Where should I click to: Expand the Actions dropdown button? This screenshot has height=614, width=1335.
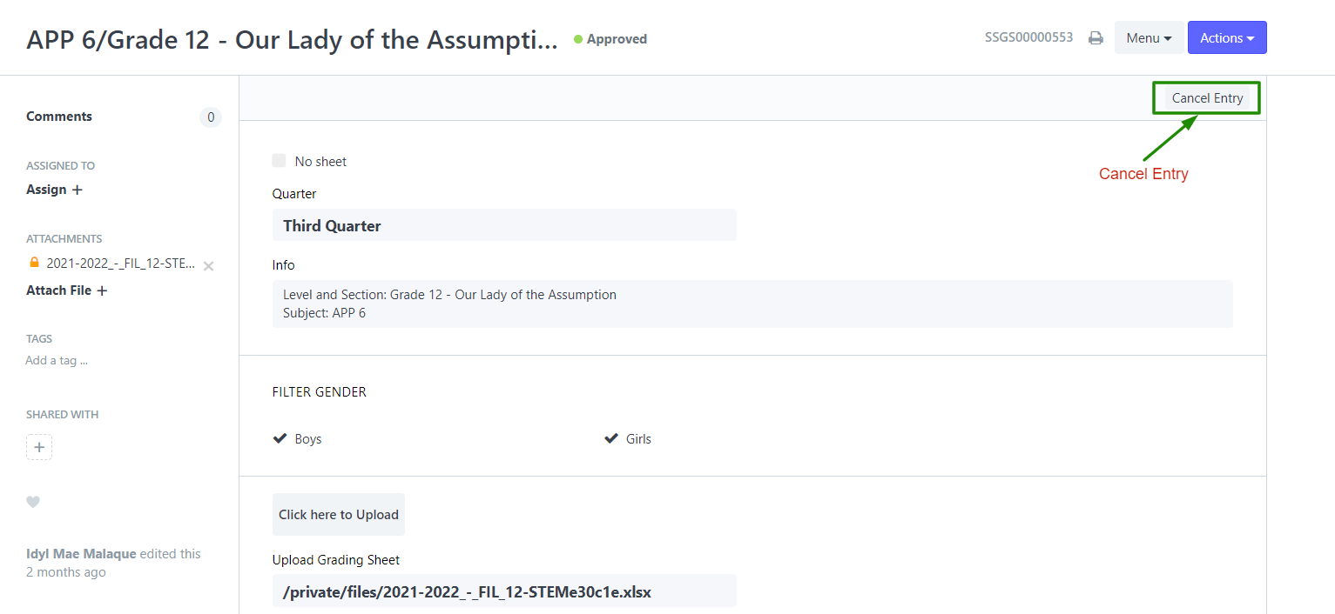1227,37
